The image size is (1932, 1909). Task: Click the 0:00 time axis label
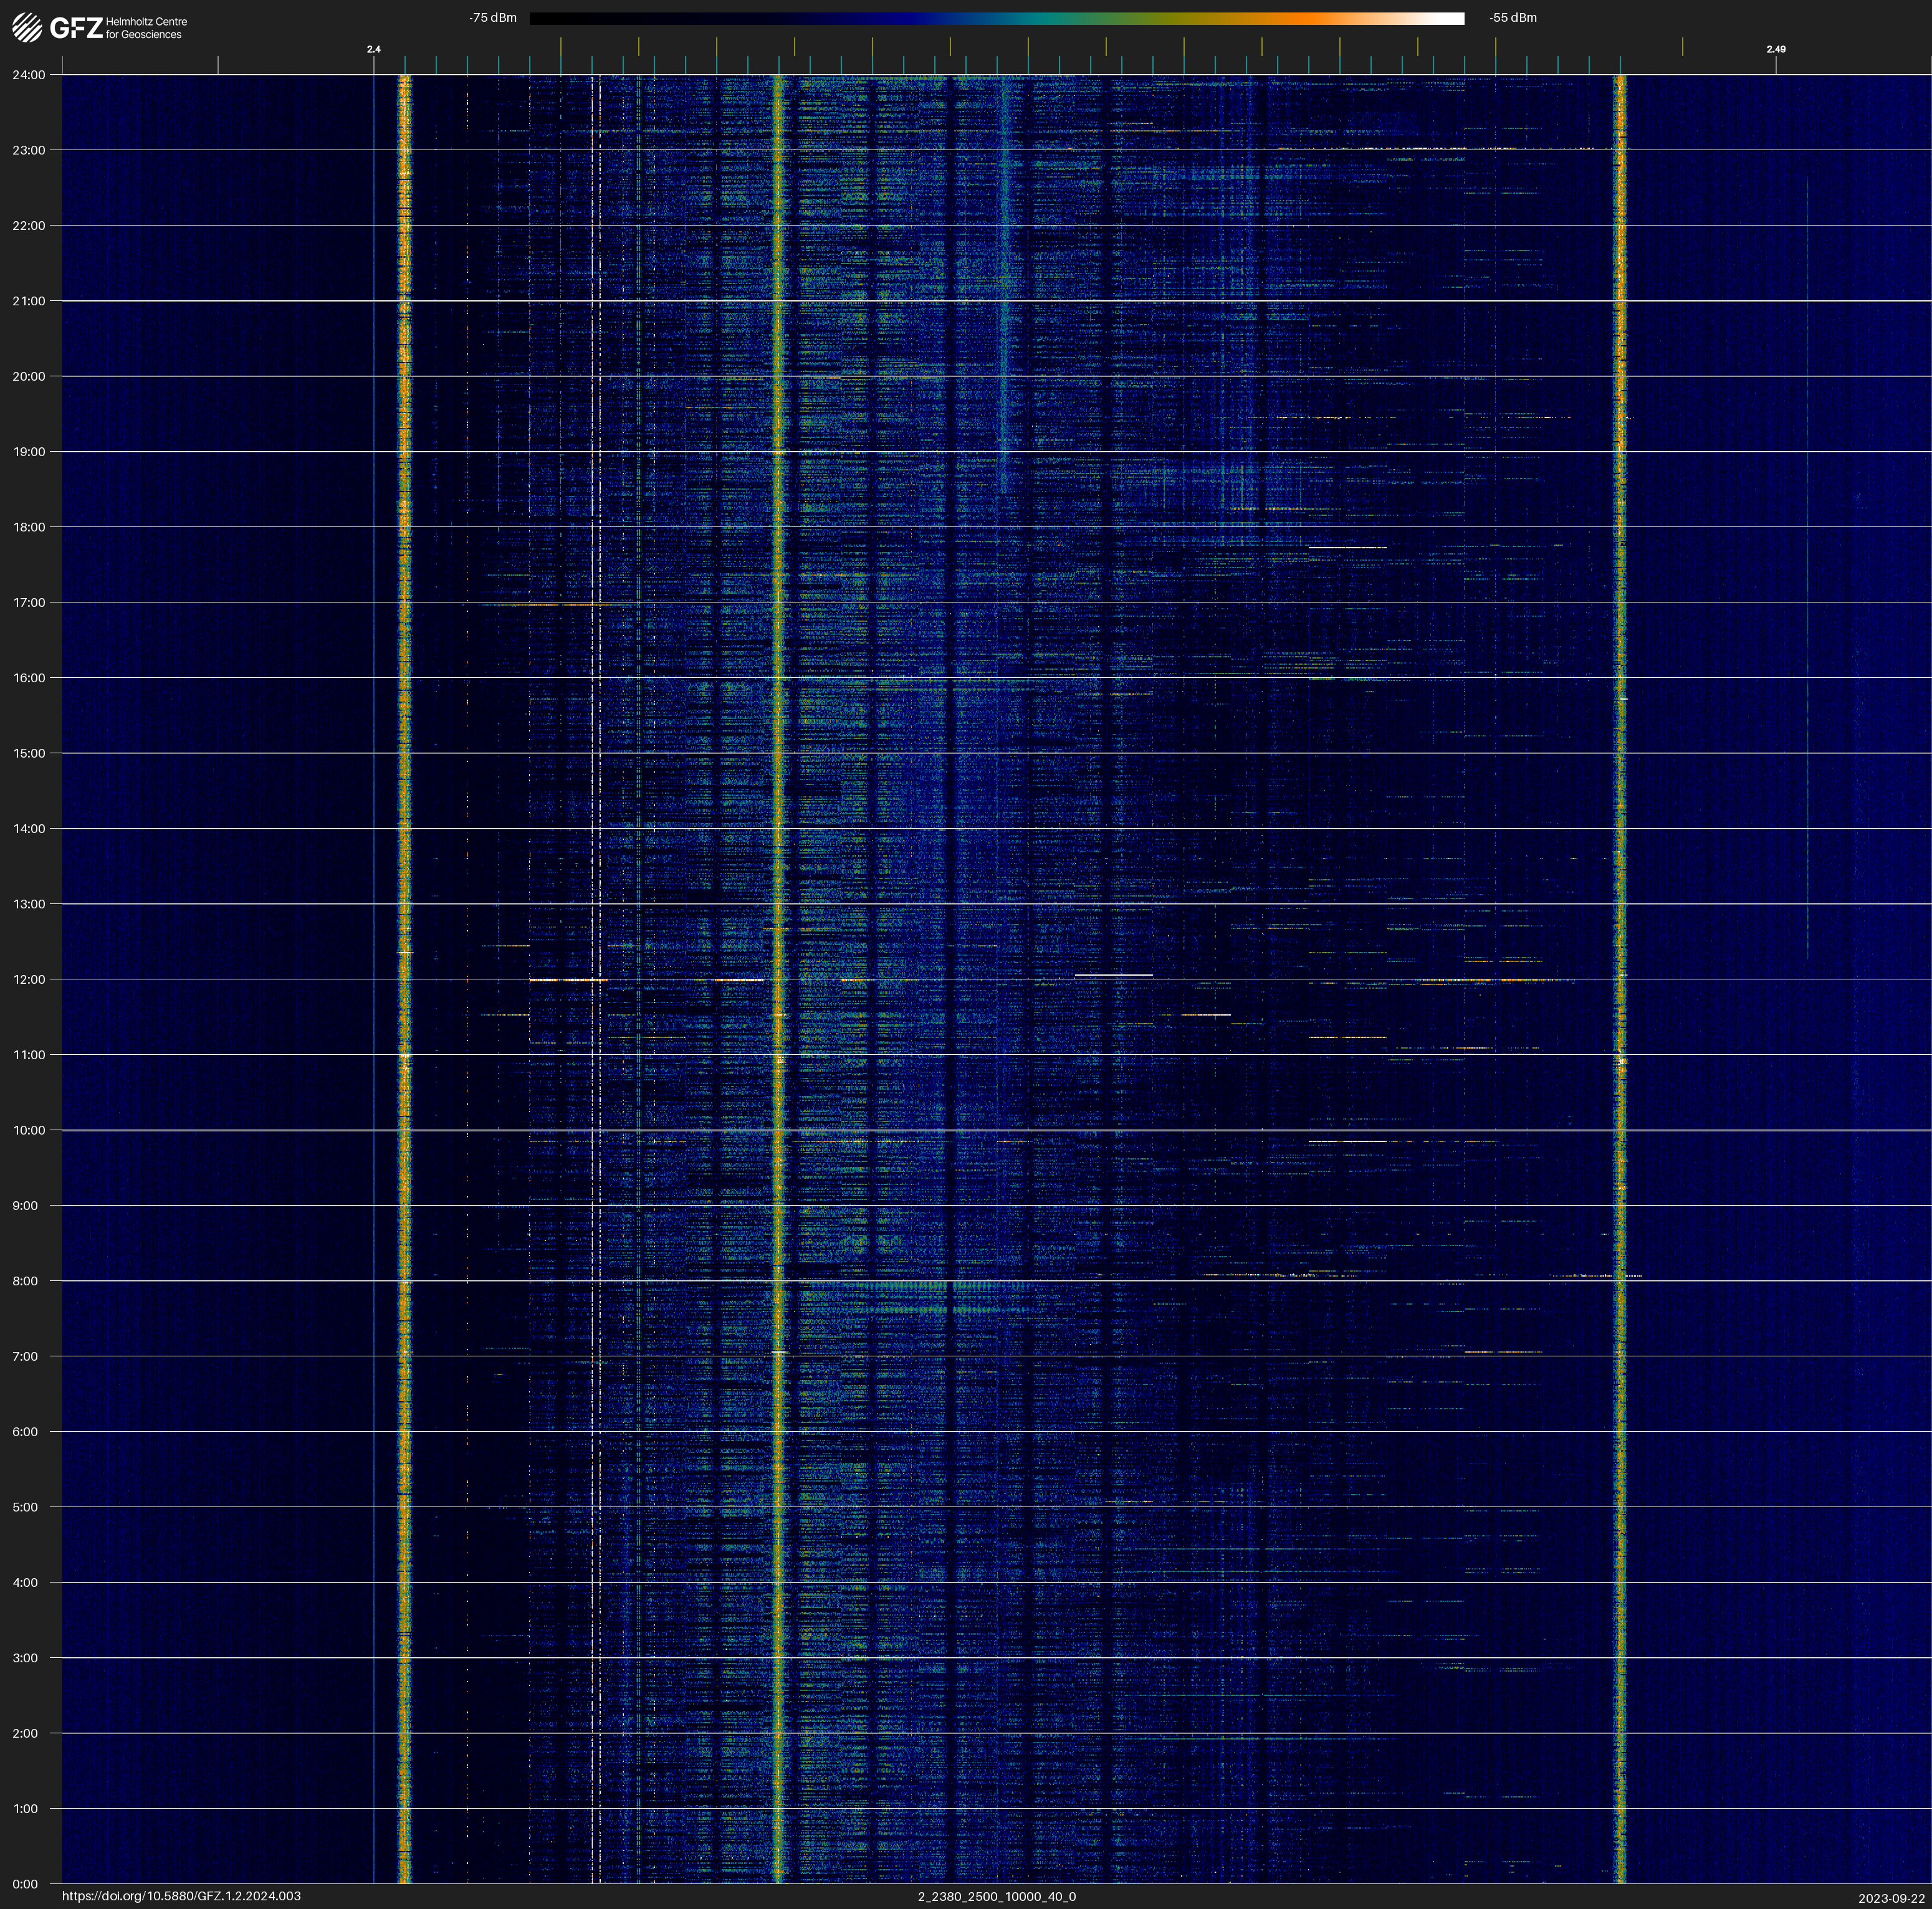25,1884
